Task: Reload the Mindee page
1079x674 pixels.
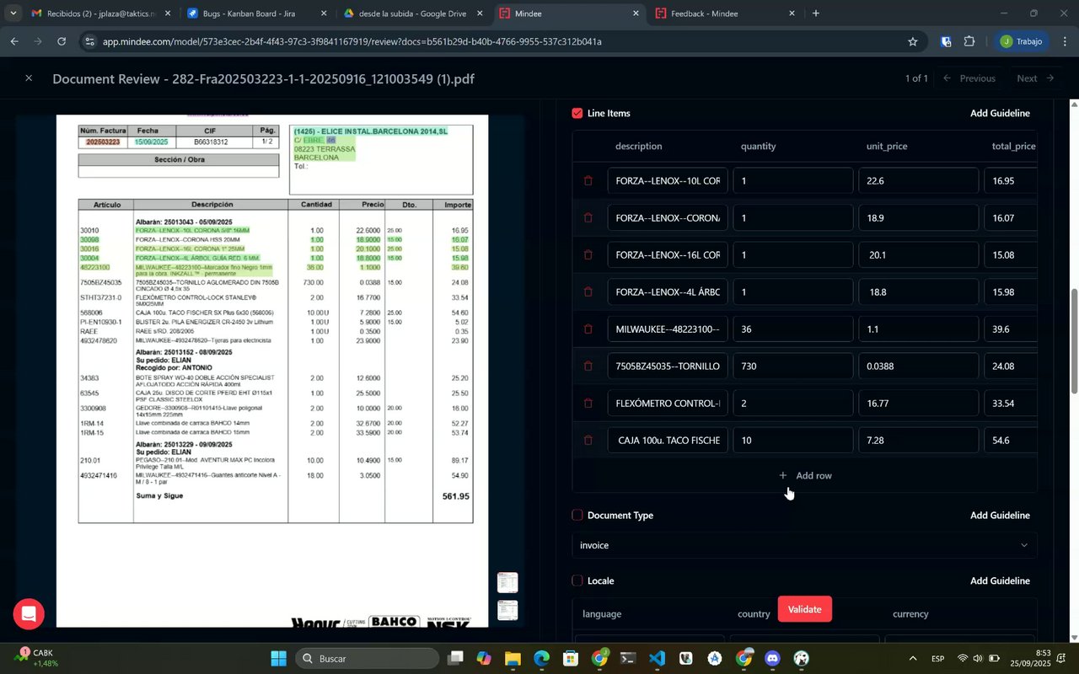Action: pos(62,41)
